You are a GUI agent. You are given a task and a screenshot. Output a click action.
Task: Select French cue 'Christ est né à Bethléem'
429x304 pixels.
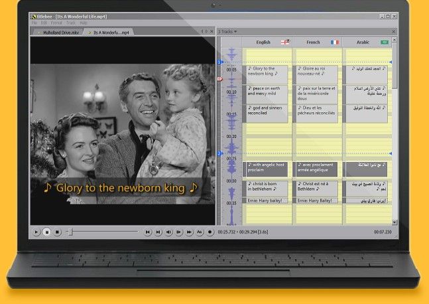pos(315,189)
